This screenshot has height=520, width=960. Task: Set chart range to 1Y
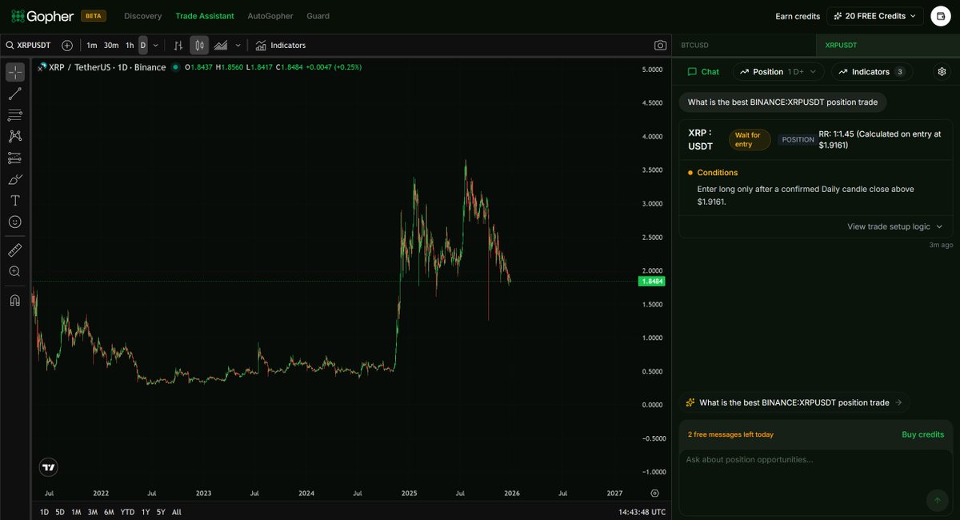pos(146,512)
